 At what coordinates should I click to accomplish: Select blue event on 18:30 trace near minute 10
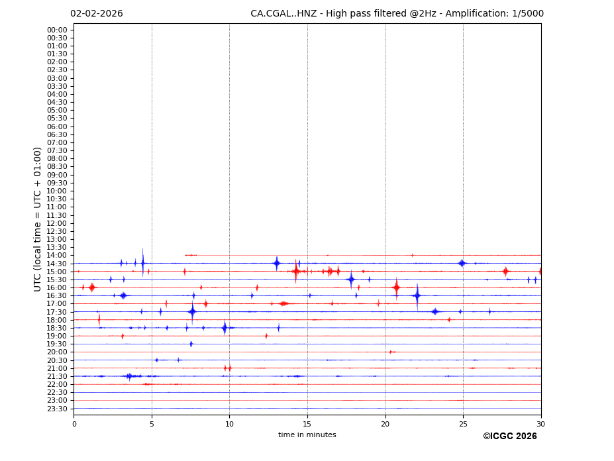tap(225, 327)
